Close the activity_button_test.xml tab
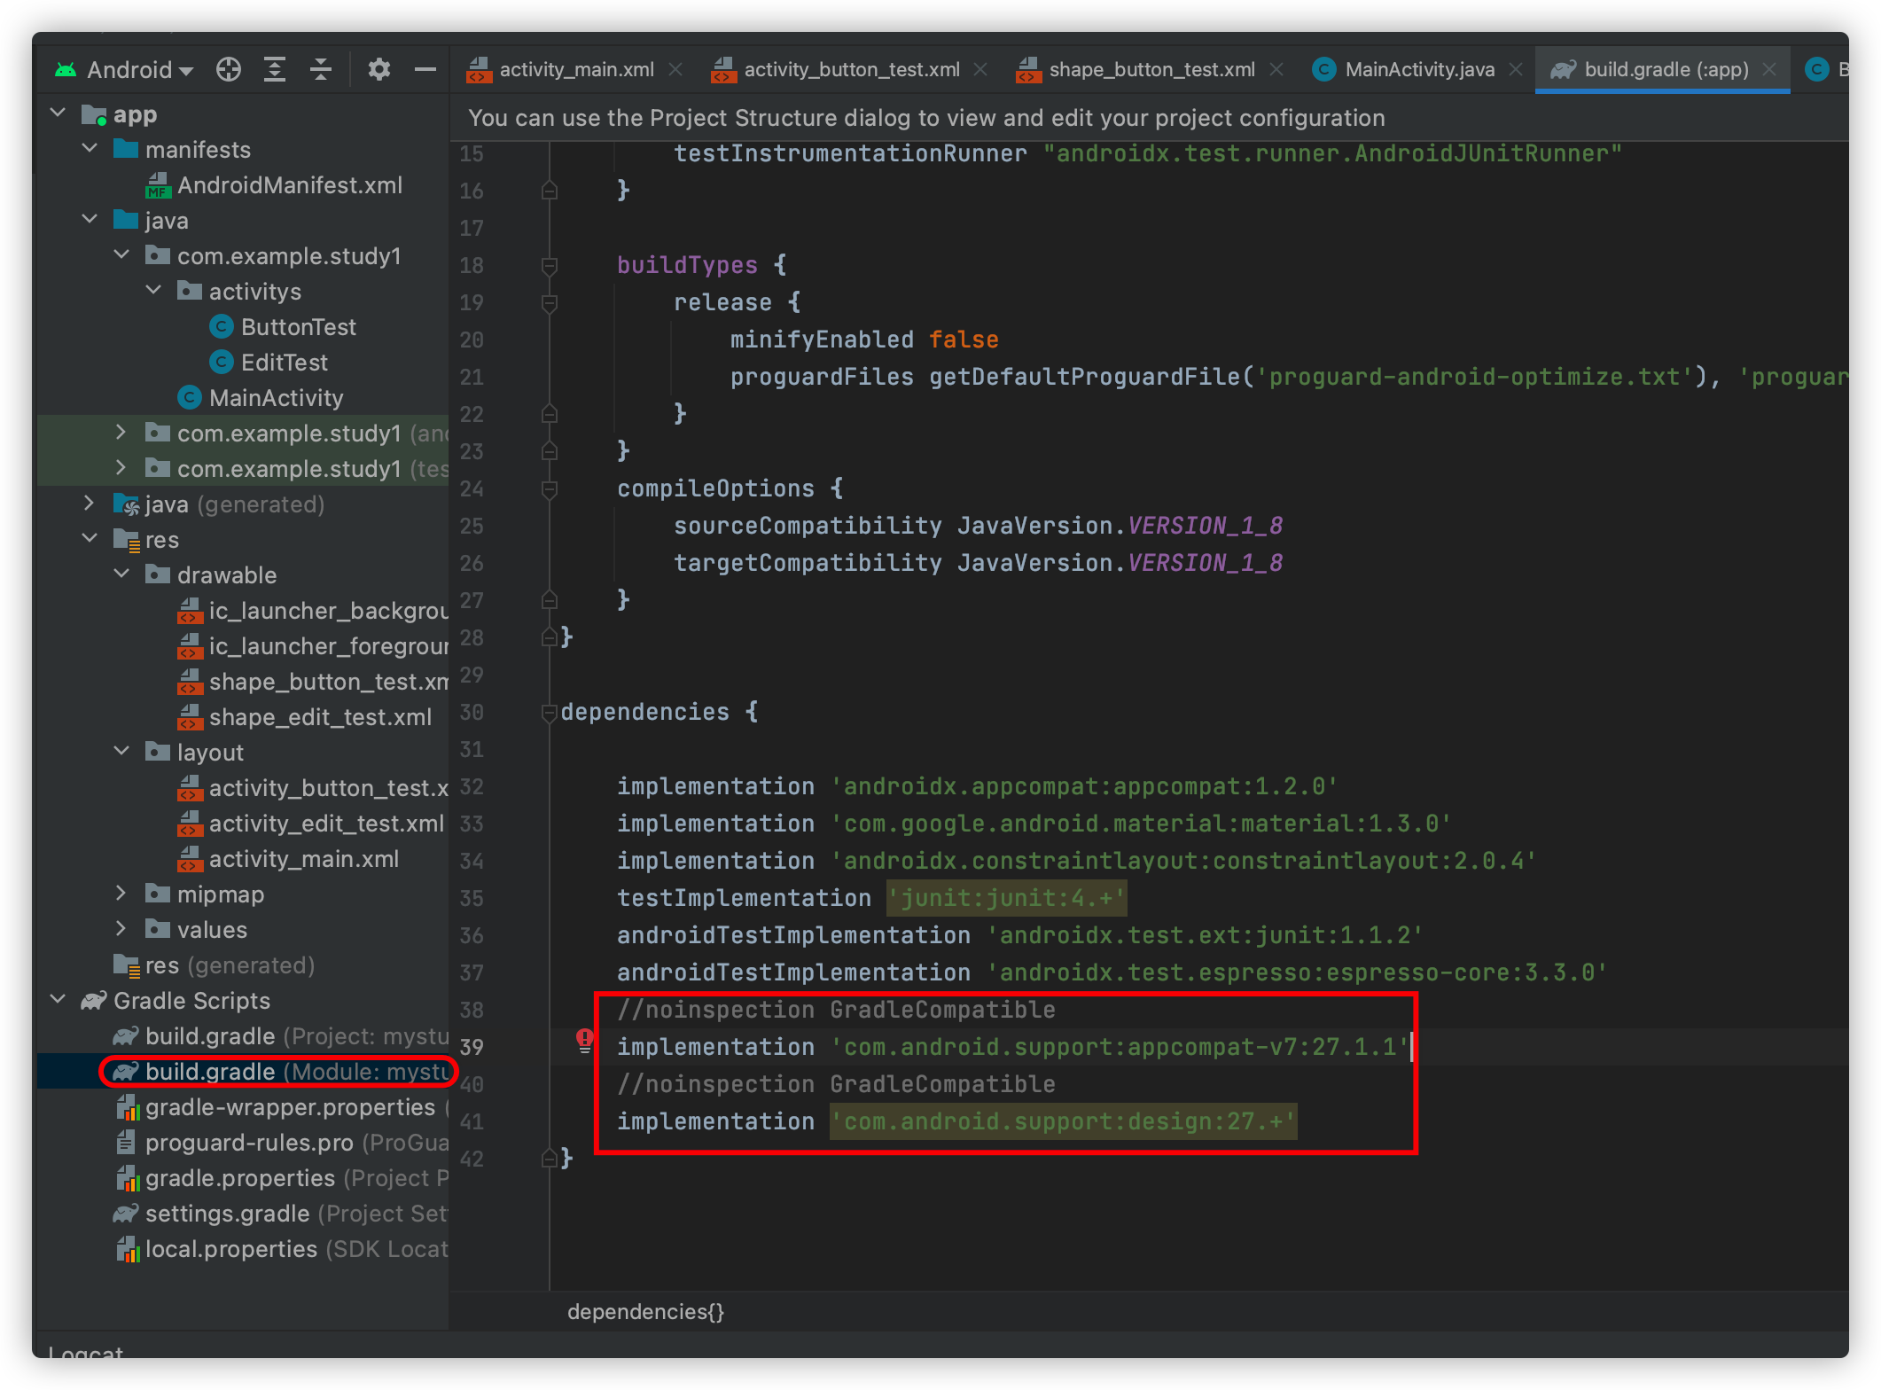Screen dimensions: 1881x1390 (x=980, y=69)
